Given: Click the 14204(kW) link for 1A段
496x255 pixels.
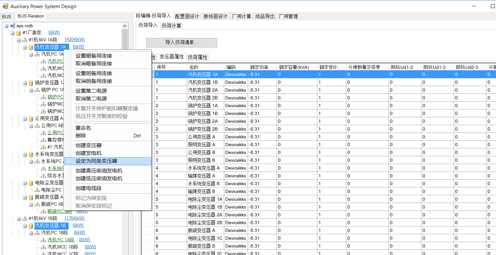Looking at the screenshot, I should tap(75, 40).
